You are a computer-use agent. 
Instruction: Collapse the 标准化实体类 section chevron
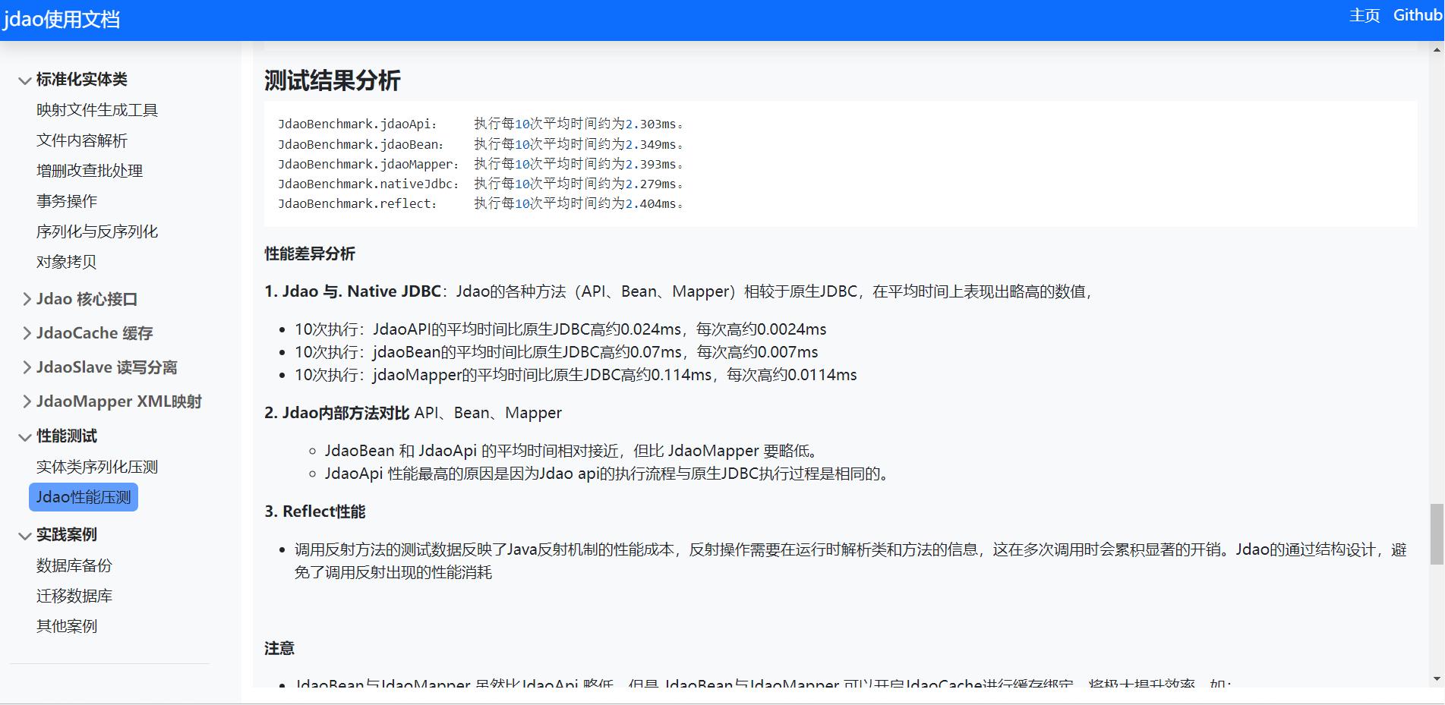pyautogui.click(x=25, y=80)
